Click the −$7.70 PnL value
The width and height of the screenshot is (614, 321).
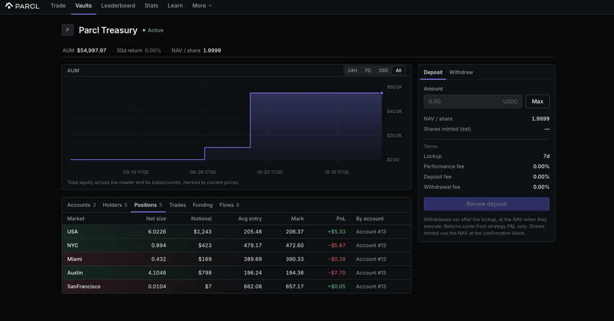click(337, 273)
